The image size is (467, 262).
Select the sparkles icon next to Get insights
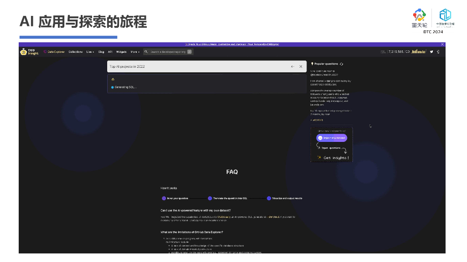(x=319, y=157)
